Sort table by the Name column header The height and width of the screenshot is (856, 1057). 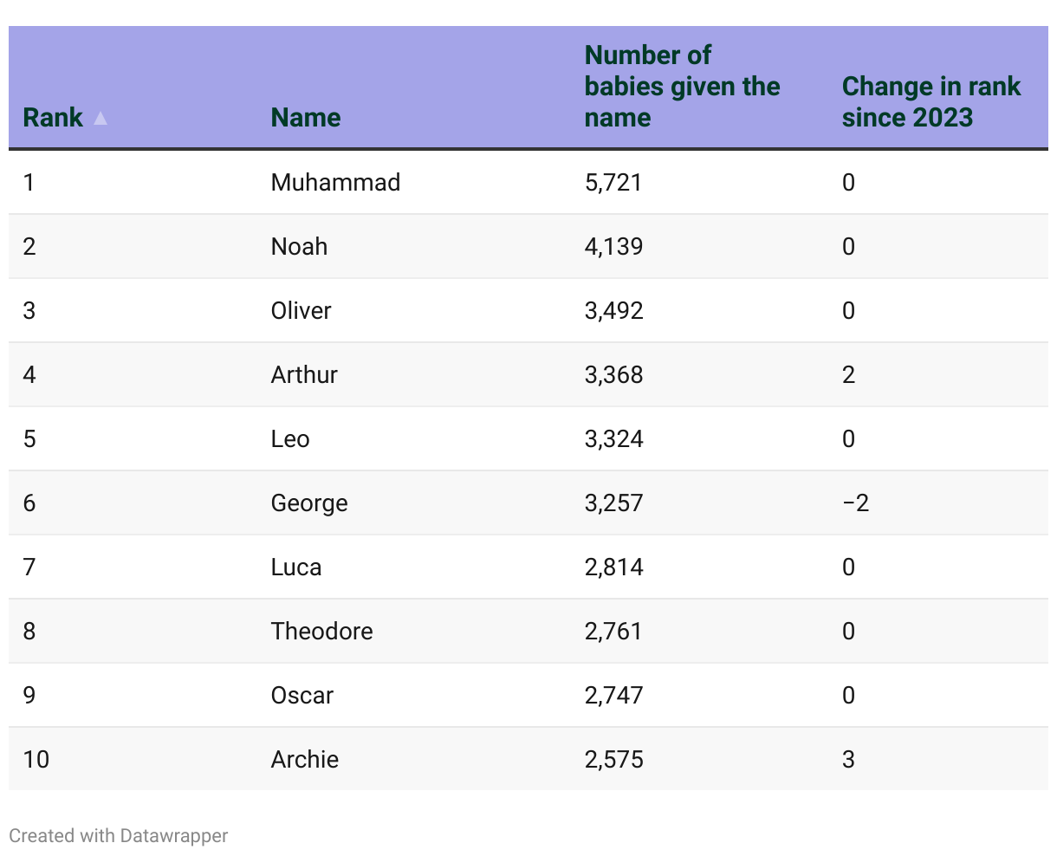306,118
